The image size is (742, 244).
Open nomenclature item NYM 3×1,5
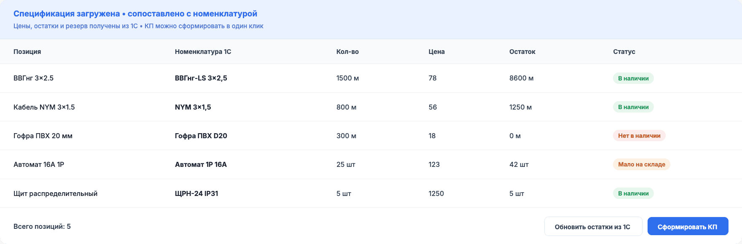coord(193,107)
